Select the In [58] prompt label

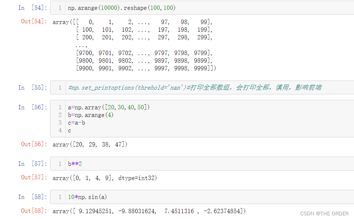click(x=33, y=197)
